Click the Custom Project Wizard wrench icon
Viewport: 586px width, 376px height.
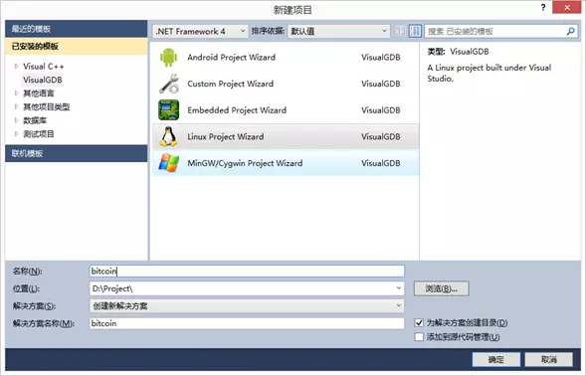pyautogui.click(x=169, y=84)
